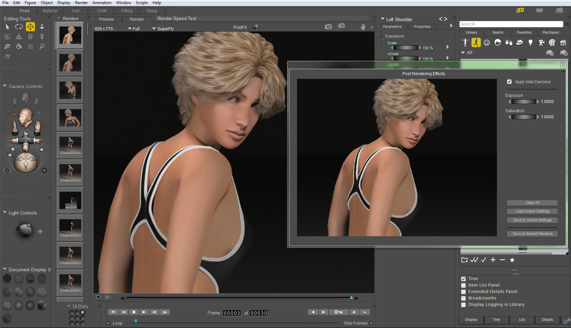Select the Scale tool in Editing Tools
The height and width of the screenshot is (328, 571).
[7, 37]
